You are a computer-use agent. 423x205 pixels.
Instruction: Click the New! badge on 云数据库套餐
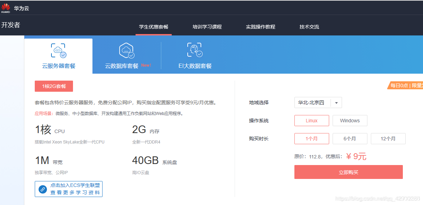pyautogui.click(x=146, y=65)
